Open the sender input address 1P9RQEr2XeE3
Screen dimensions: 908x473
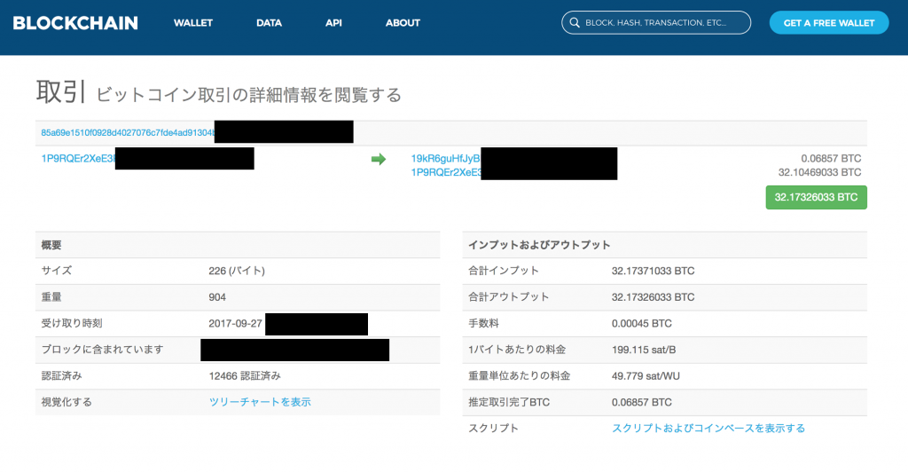(x=78, y=159)
